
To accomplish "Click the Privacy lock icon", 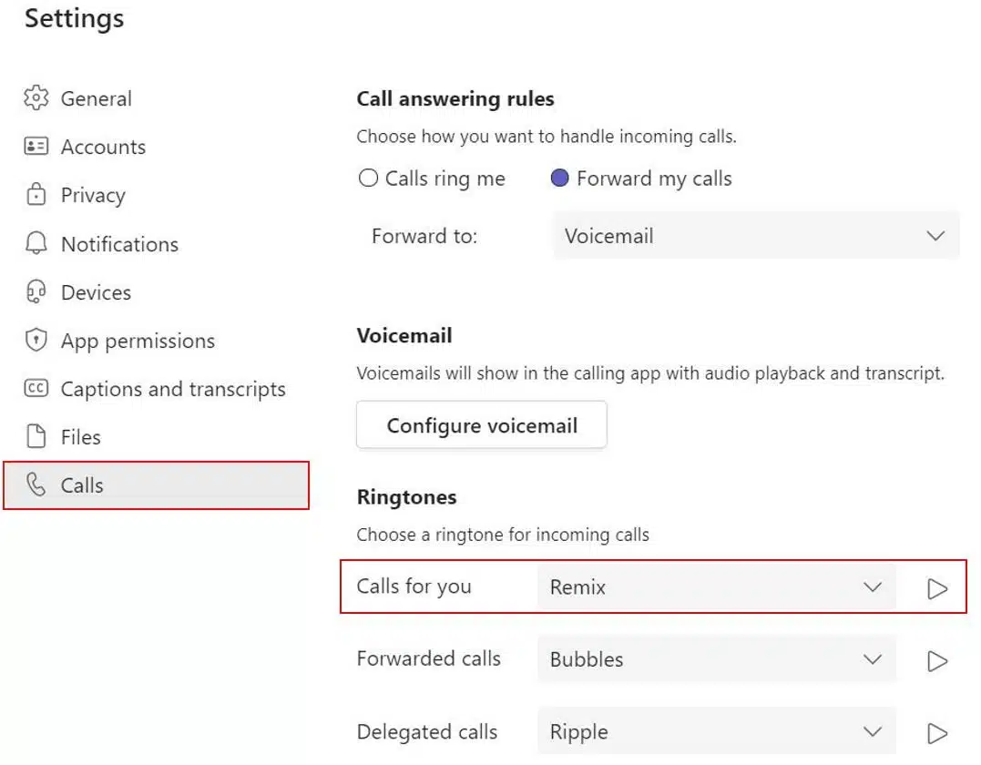I will coord(36,195).
